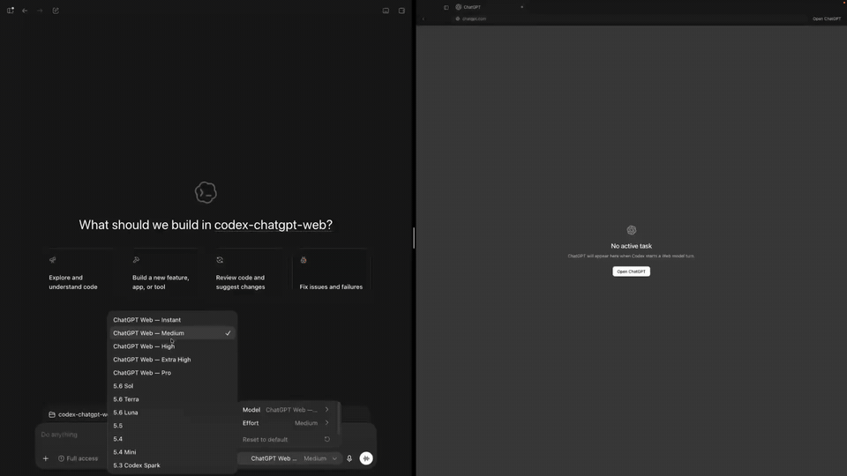Click Review code and suggest changes suggestion
Screen dimensions: 847x476
pyautogui.click(x=246, y=271)
